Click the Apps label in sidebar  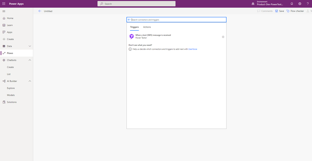[9, 32]
